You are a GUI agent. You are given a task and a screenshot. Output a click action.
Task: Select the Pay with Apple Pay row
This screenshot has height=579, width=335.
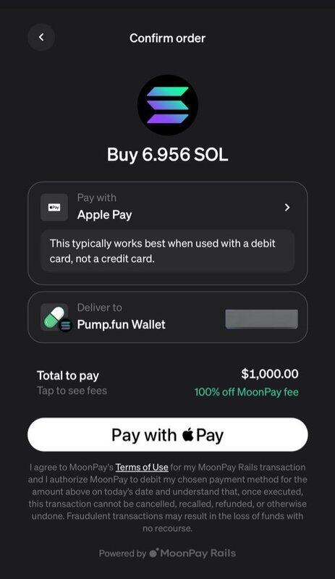tap(168, 208)
